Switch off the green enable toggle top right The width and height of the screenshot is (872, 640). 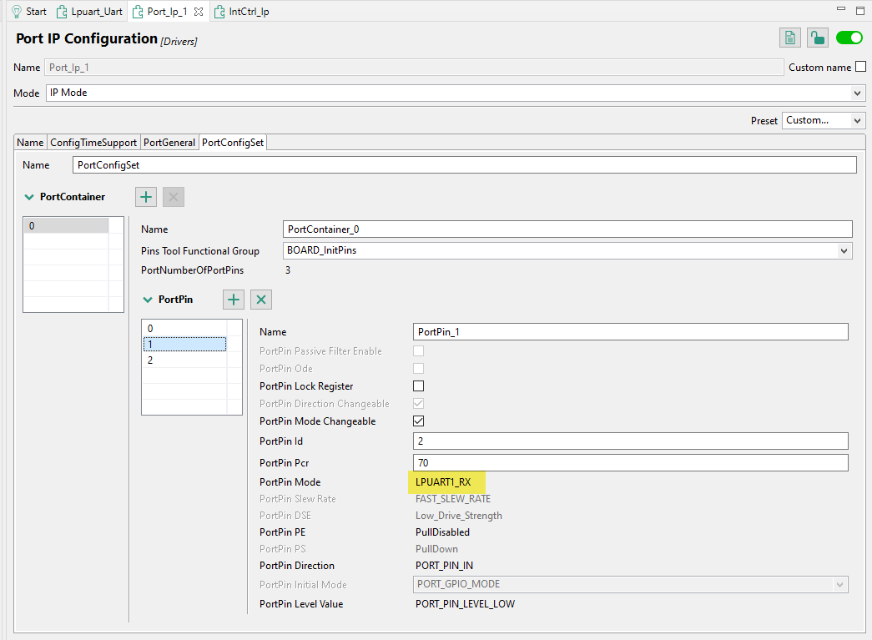coord(849,38)
